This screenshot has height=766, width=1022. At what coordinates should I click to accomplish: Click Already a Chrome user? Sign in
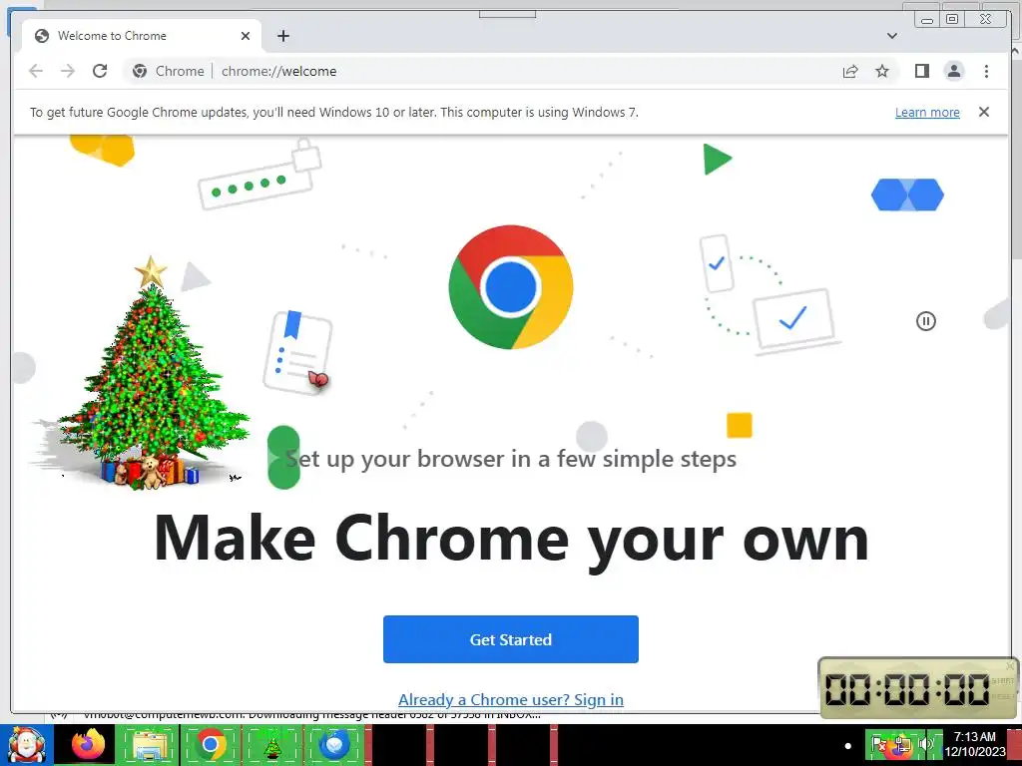(510, 699)
